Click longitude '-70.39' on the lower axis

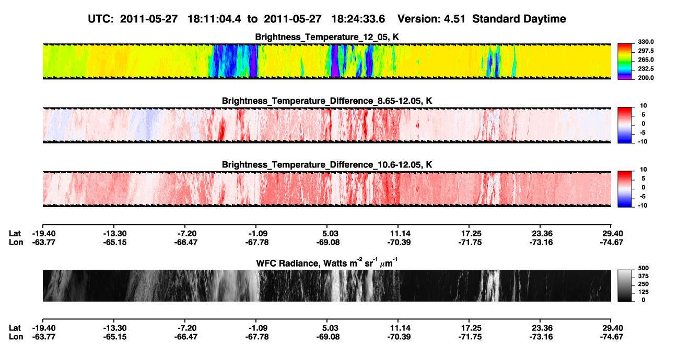400,337
